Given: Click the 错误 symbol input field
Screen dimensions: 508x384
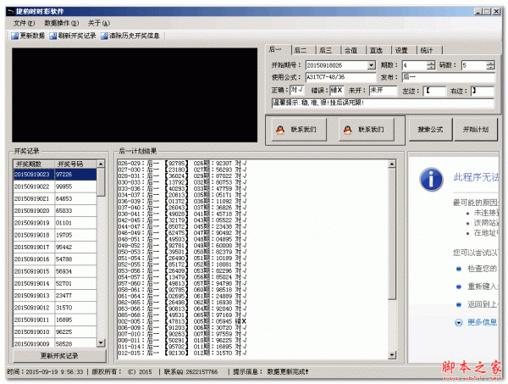Looking at the screenshot, I should click(337, 91).
